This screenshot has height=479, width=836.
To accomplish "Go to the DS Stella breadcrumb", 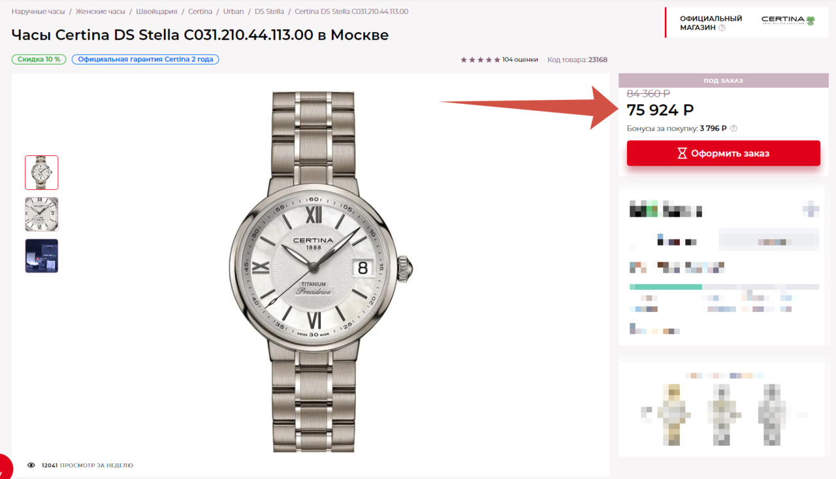I will pyautogui.click(x=269, y=12).
